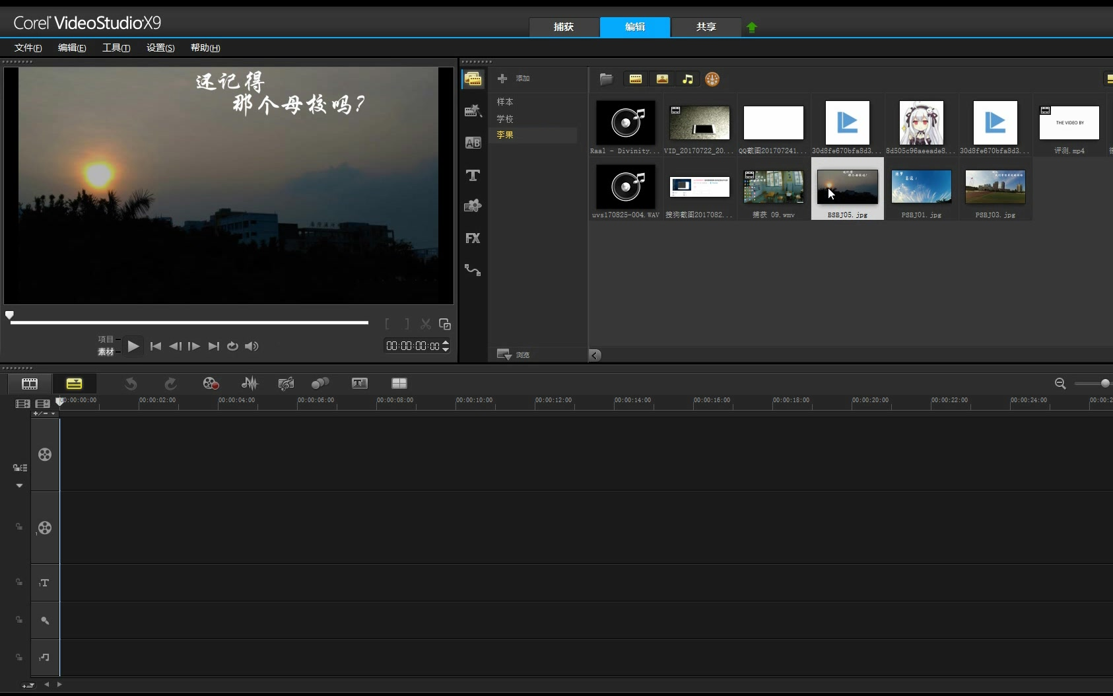Jump to end of the clip

pyautogui.click(x=213, y=346)
